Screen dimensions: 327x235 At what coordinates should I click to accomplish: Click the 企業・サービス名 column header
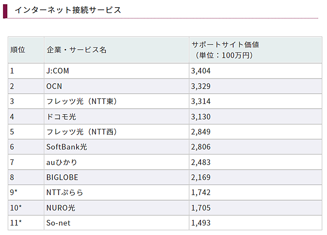tap(77, 50)
